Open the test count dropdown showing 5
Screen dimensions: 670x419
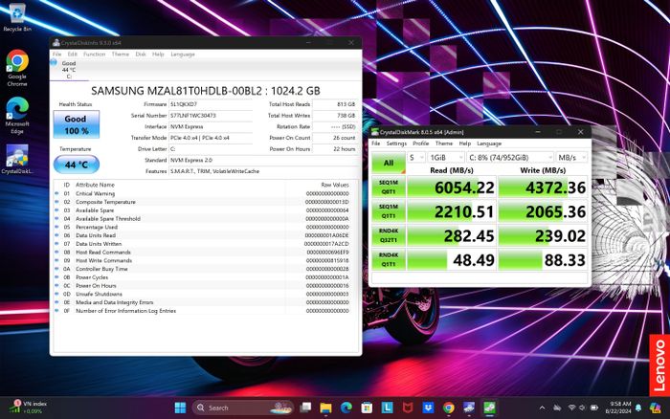coord(416,158)
